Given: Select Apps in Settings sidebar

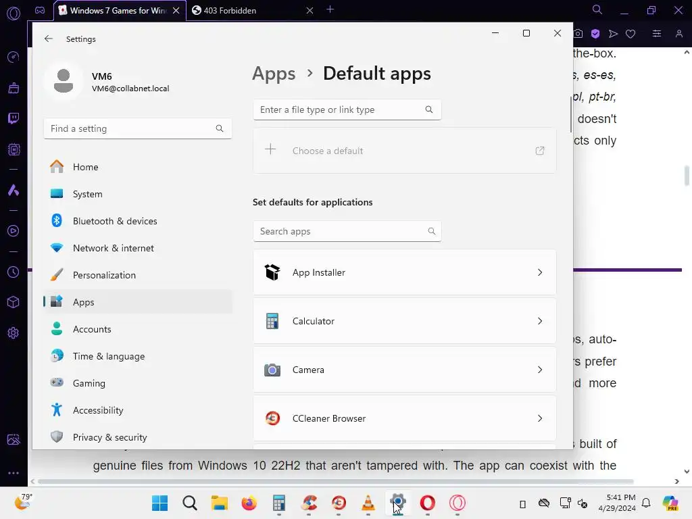Looking at the screenshot, I should point(138,302).
